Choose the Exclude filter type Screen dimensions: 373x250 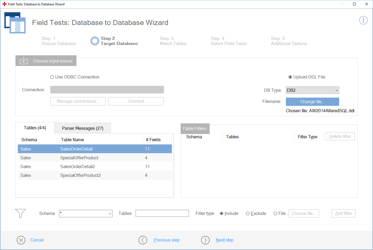pyautogui.click(x=248, y=214)
